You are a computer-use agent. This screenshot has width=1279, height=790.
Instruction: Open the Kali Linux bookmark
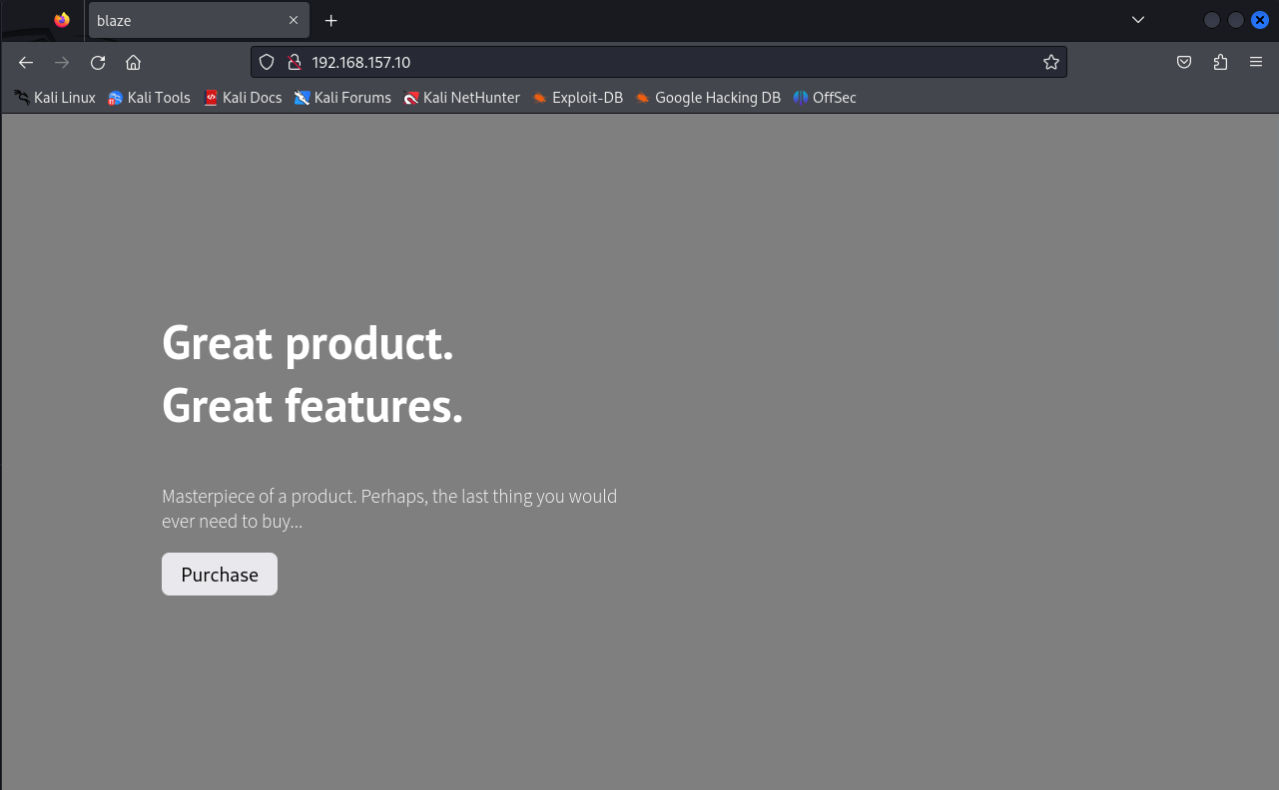pos(55,98)
